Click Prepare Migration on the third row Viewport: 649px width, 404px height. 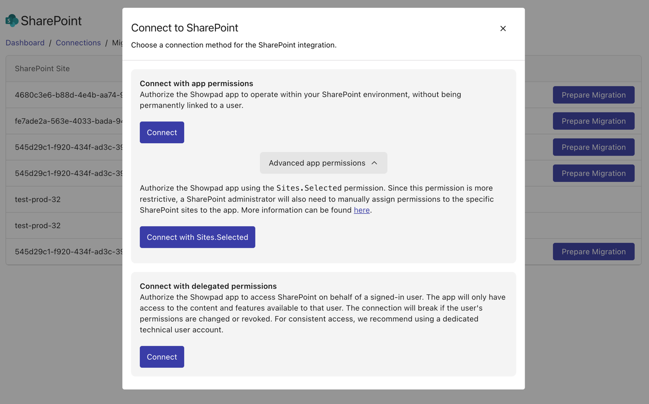tap(593, 147)
